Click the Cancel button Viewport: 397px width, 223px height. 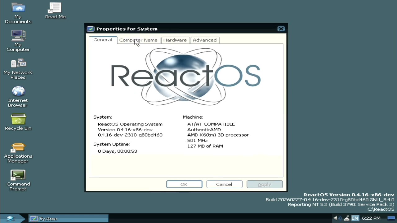[x=224, y=184]
